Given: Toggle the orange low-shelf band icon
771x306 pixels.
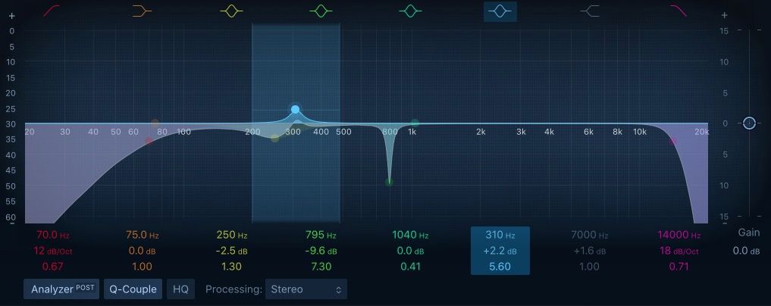Looking at the screenshot, I should 142,11.
